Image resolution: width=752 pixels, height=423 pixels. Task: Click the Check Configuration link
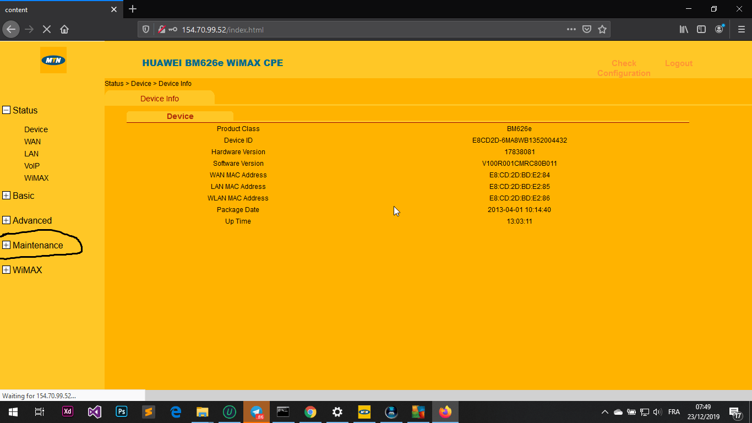(x=624, y=68)
